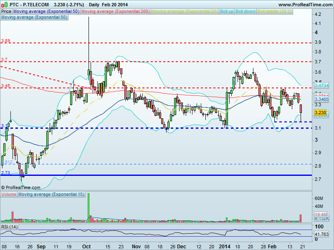Click the RSI (14) indicator label
The image size is (334, 250).
pos(9,227)
